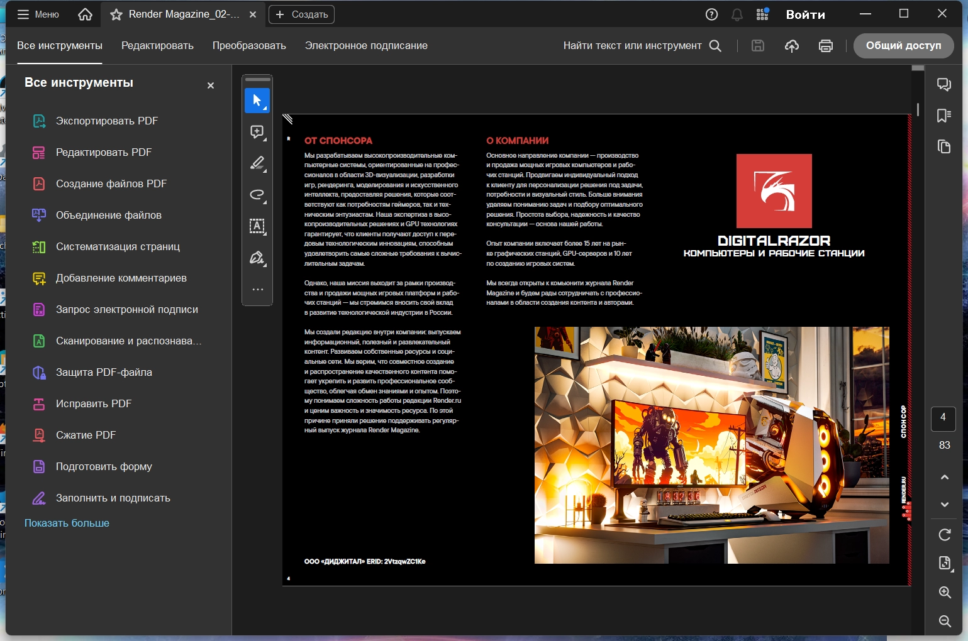The height and width of the screenshot is (641, 968).
Task: Open the bookmarks panel icon
Action: click(943, 116)
